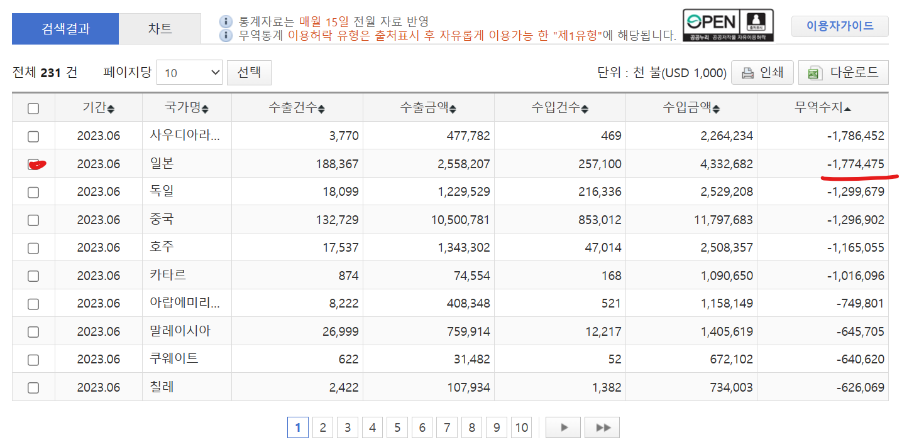
Task: Sort by 국가명 column sort icon
Action: [x=205, y=109]
